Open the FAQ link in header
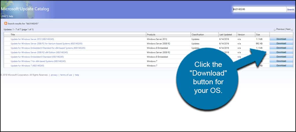The height and width of the screenshot is (132, 296). [4, 16]
